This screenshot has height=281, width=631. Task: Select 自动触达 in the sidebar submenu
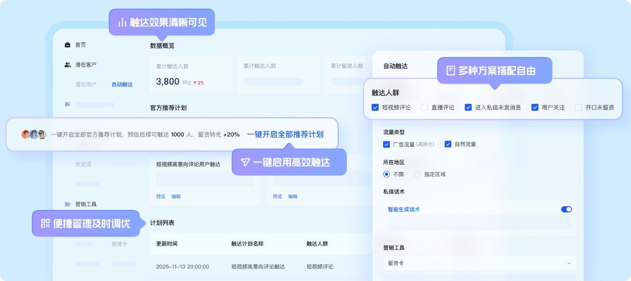(122, 85)
